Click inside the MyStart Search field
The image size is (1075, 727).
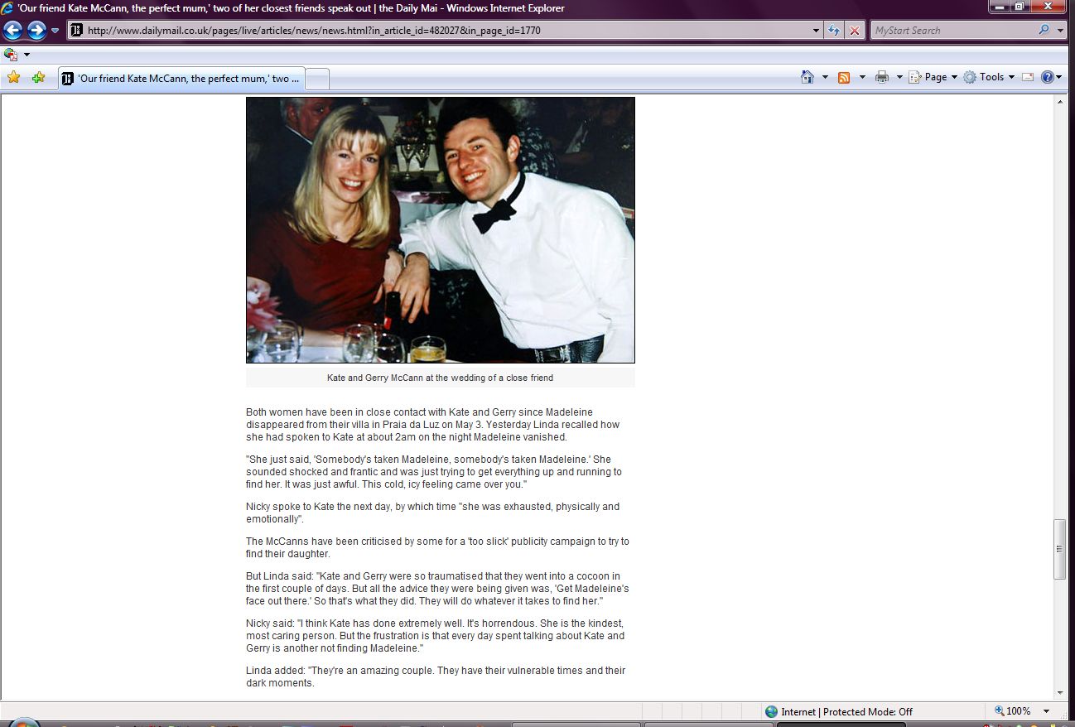(x=952, y=31)
